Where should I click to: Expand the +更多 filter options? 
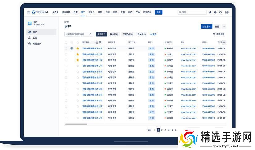[x=153, y=34]
